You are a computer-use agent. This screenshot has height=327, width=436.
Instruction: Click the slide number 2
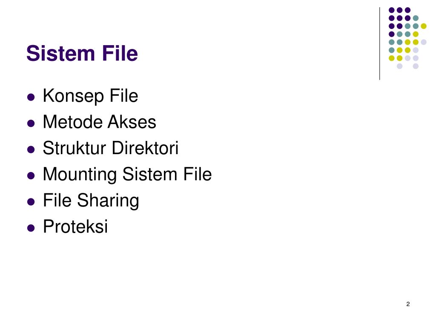pos(408,304)
